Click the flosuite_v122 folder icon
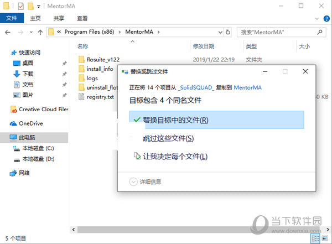Image resolution: width=332 pixels, height=244 pixels. [81, 60]
